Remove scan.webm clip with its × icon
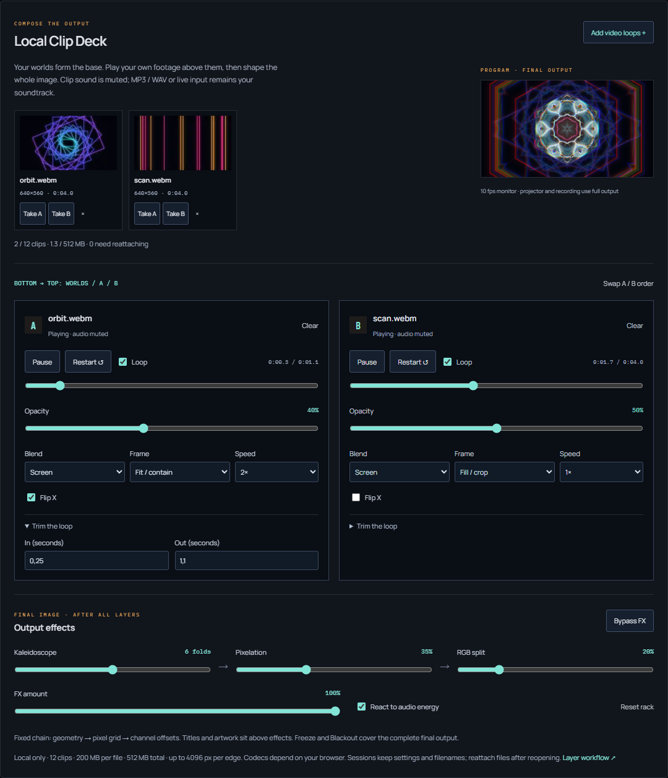The height and width of the screenshot is (778, 668). 197,214
